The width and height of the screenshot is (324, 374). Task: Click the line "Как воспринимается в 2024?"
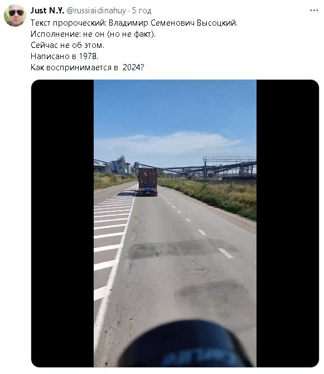click(x=88, y=67)
